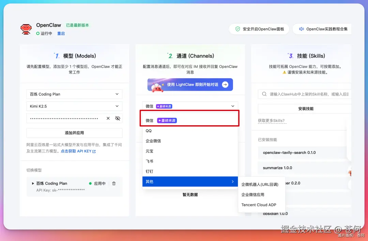Click the speaker icon on OpenClaw实践教程合集 button
The width and height of the screenshot is (368, 241).
tap(302, 29)
